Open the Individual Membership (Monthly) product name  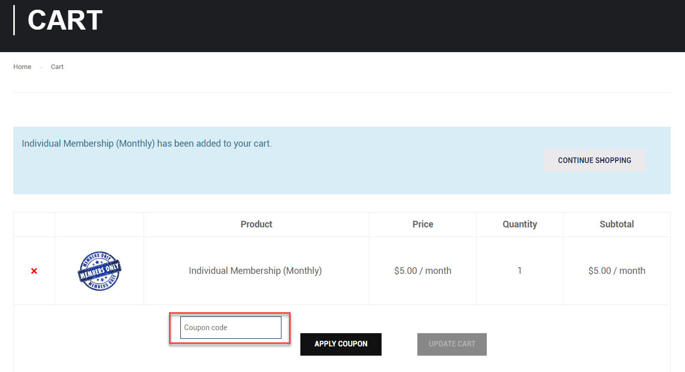tap(255, 271)
